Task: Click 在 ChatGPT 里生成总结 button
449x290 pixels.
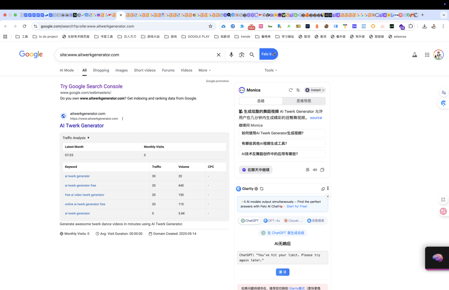Action: pos(283,233)
